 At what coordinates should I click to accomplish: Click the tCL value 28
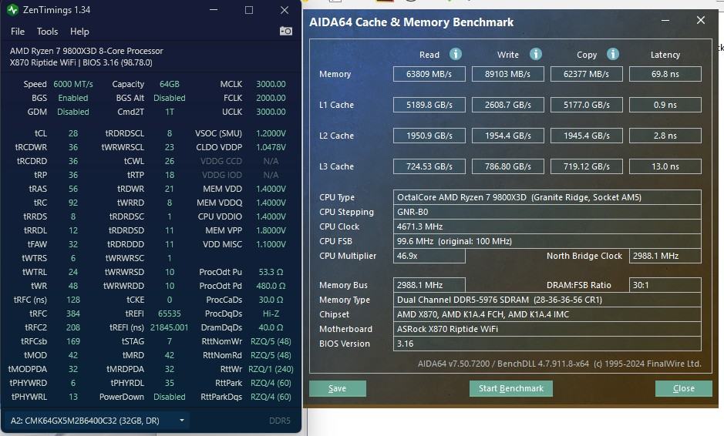point(73,133)
